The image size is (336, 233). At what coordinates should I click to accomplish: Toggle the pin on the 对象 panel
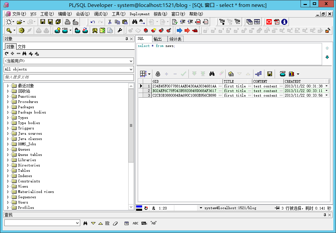point(127,39)
